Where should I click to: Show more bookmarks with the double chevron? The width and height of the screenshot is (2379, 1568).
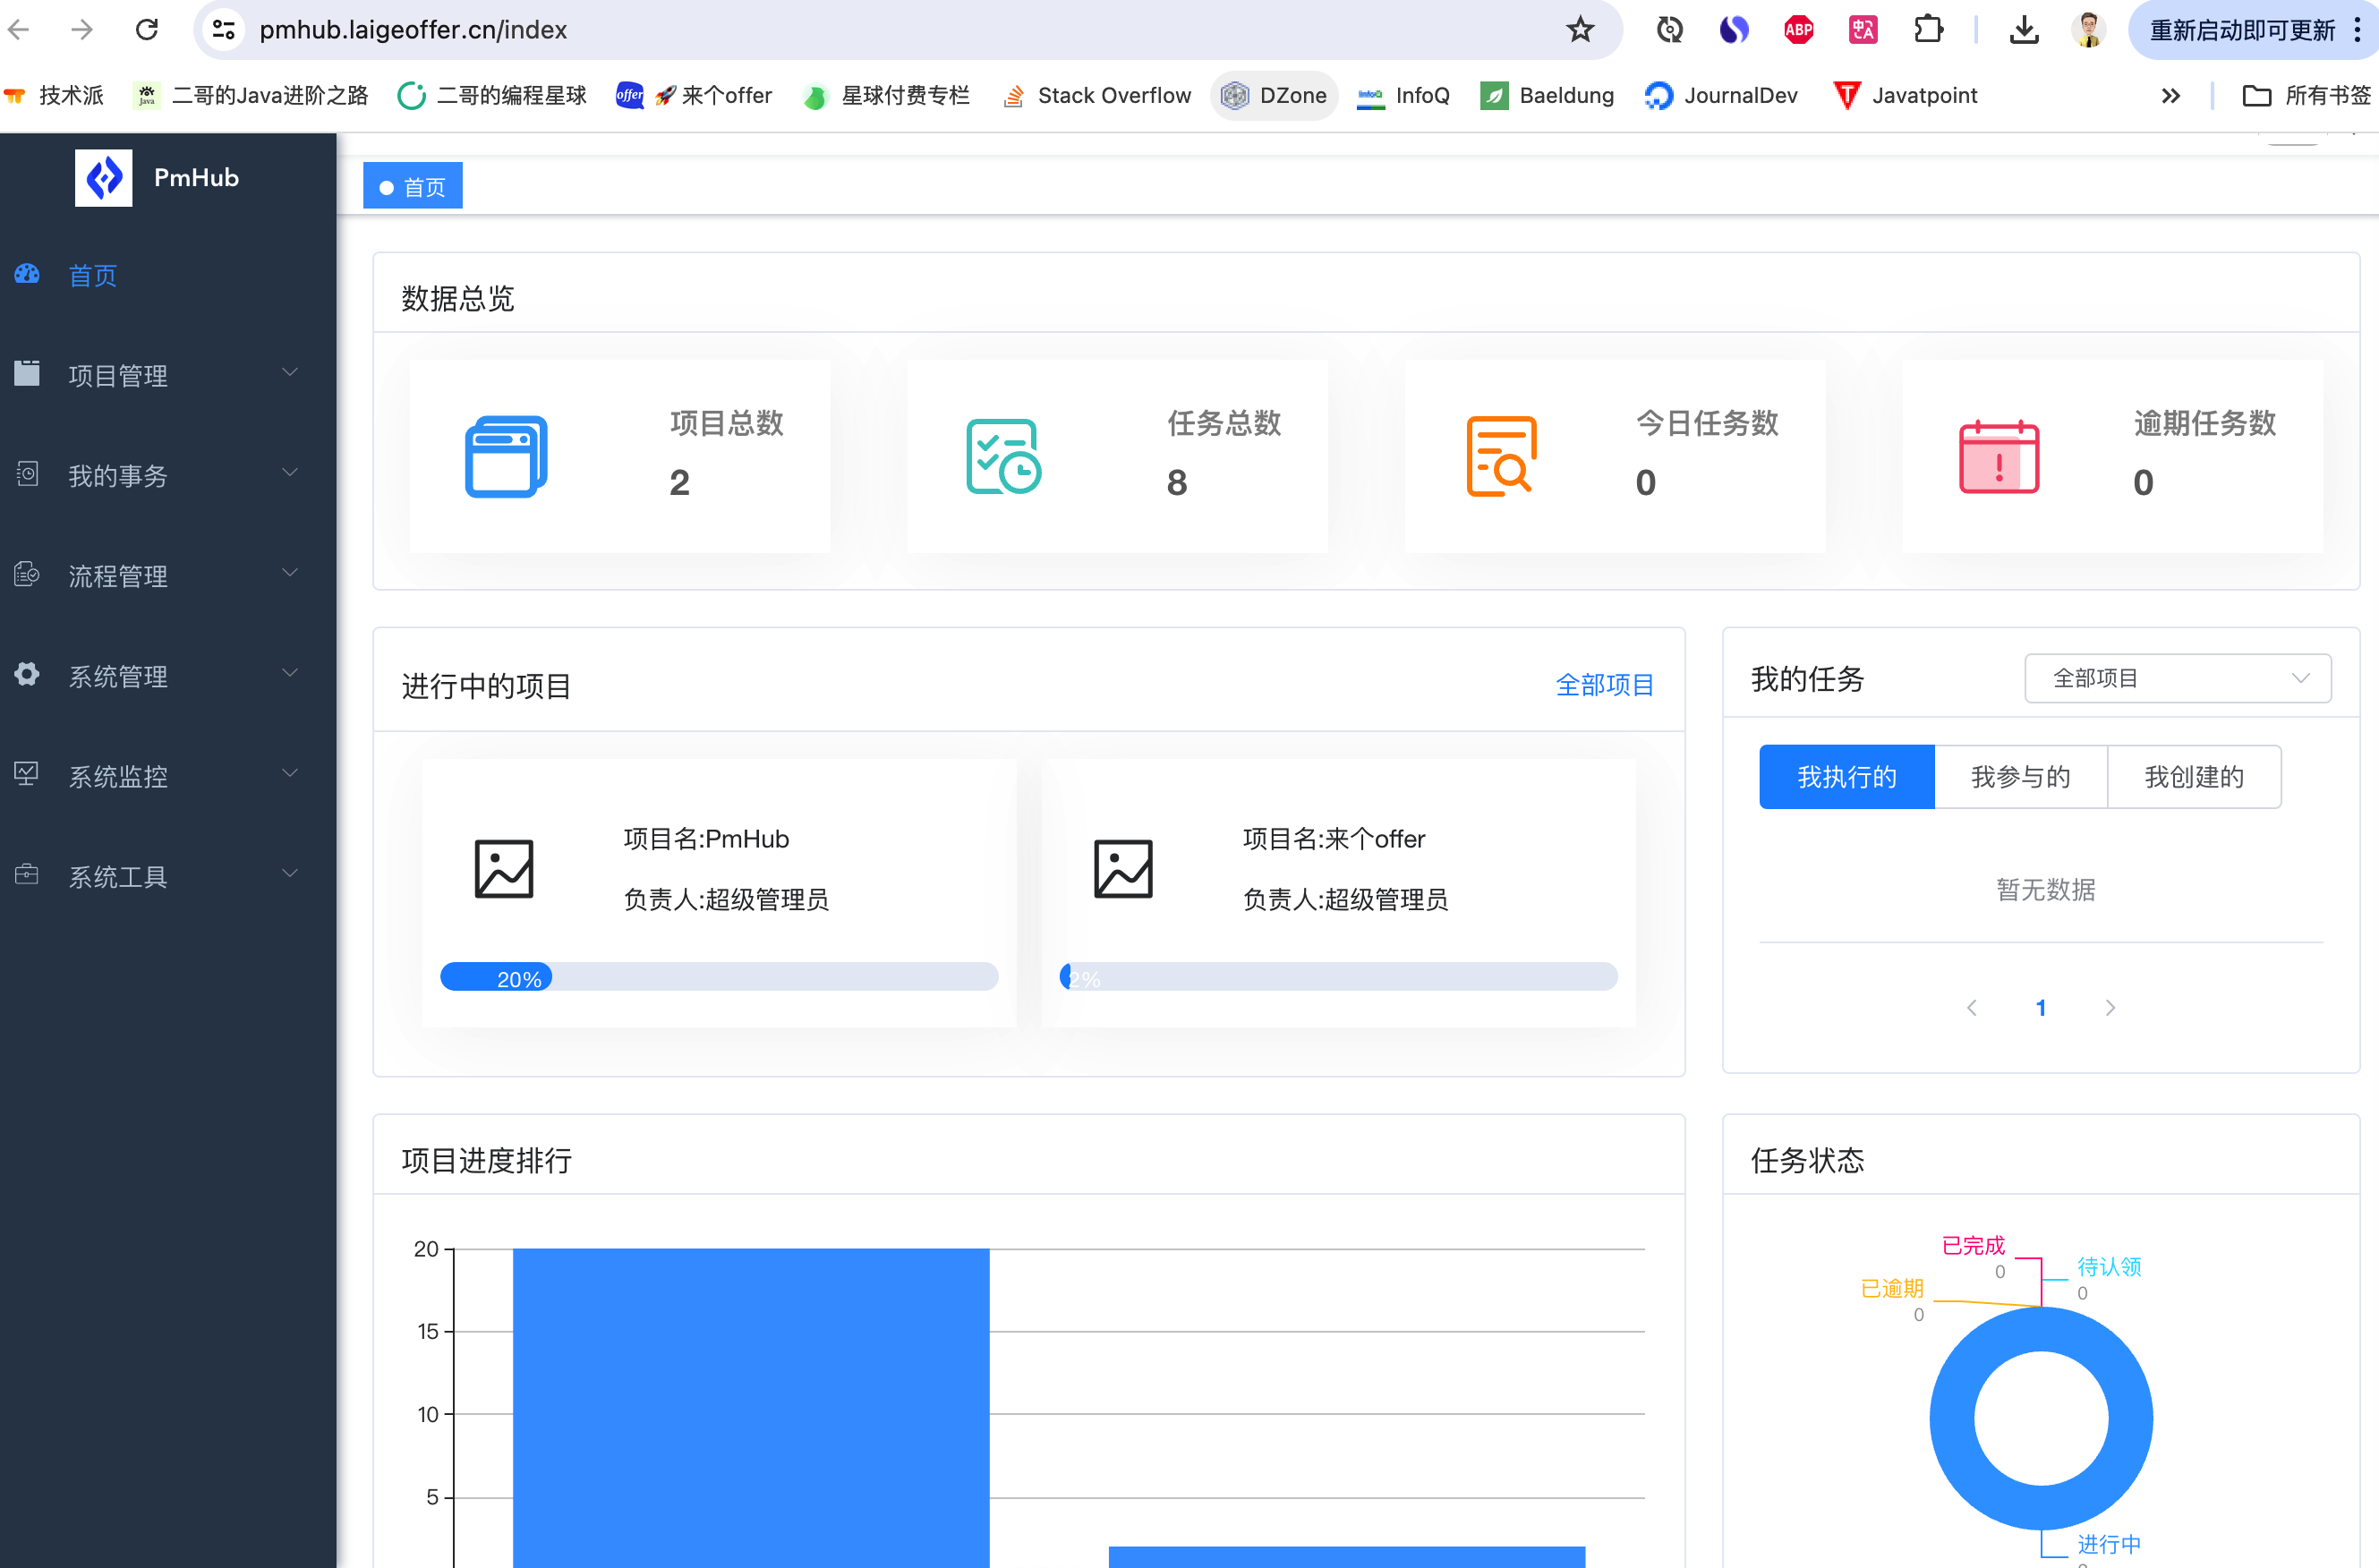[2170, 96]
